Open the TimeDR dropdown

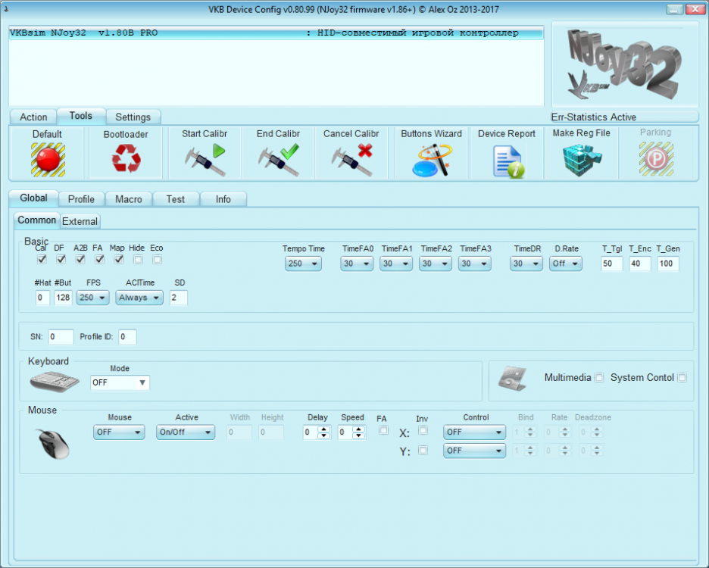[526, 264]
